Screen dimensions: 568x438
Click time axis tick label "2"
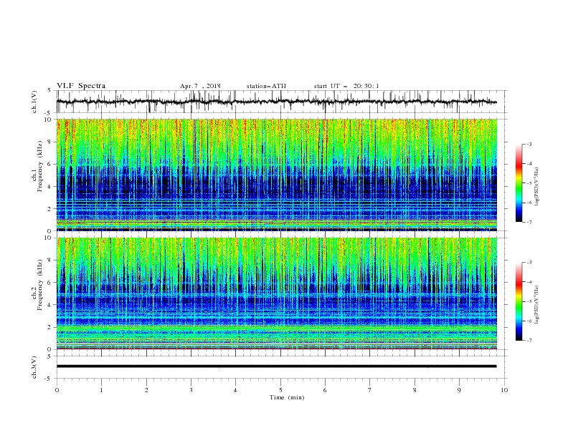[x=146, y=390]
